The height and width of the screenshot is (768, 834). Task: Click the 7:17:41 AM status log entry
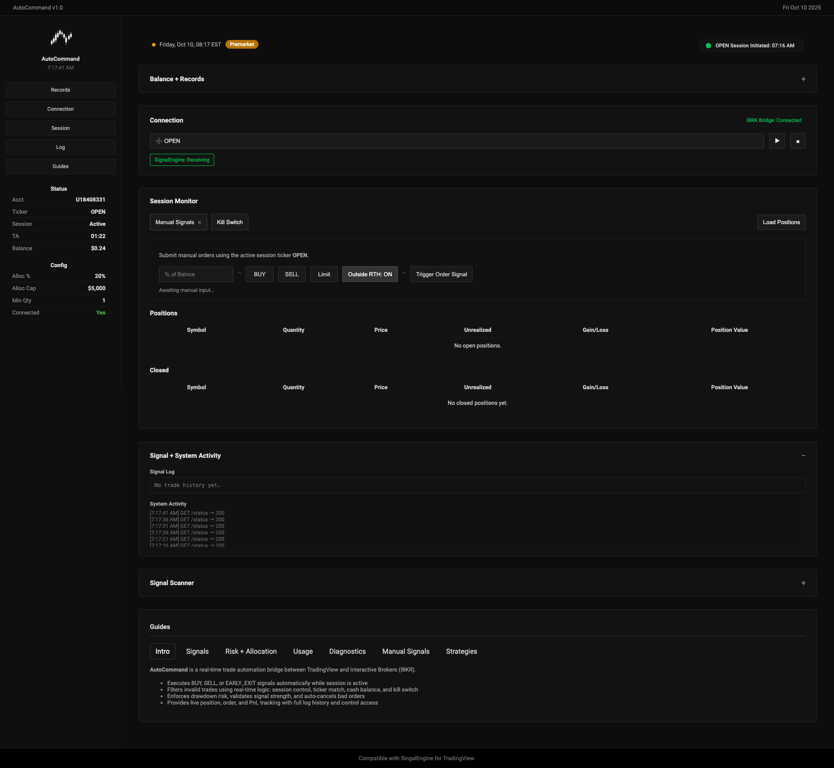187,513
